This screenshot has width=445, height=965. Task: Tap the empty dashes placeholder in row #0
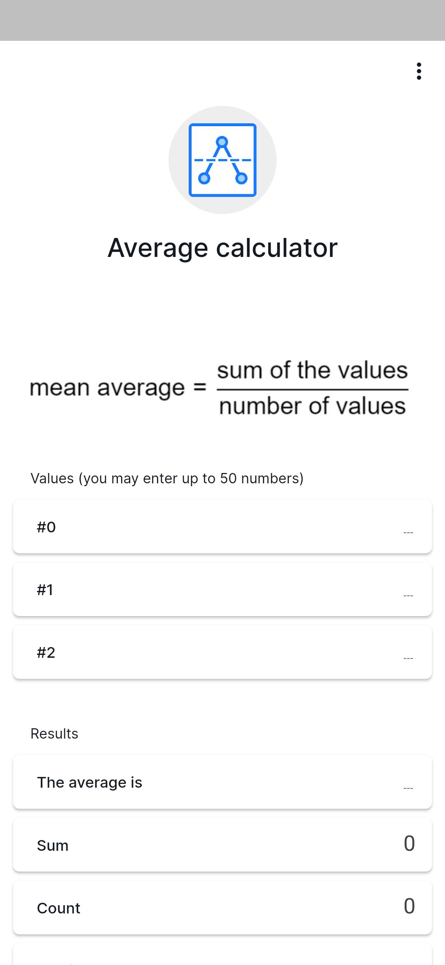[408, 533]
